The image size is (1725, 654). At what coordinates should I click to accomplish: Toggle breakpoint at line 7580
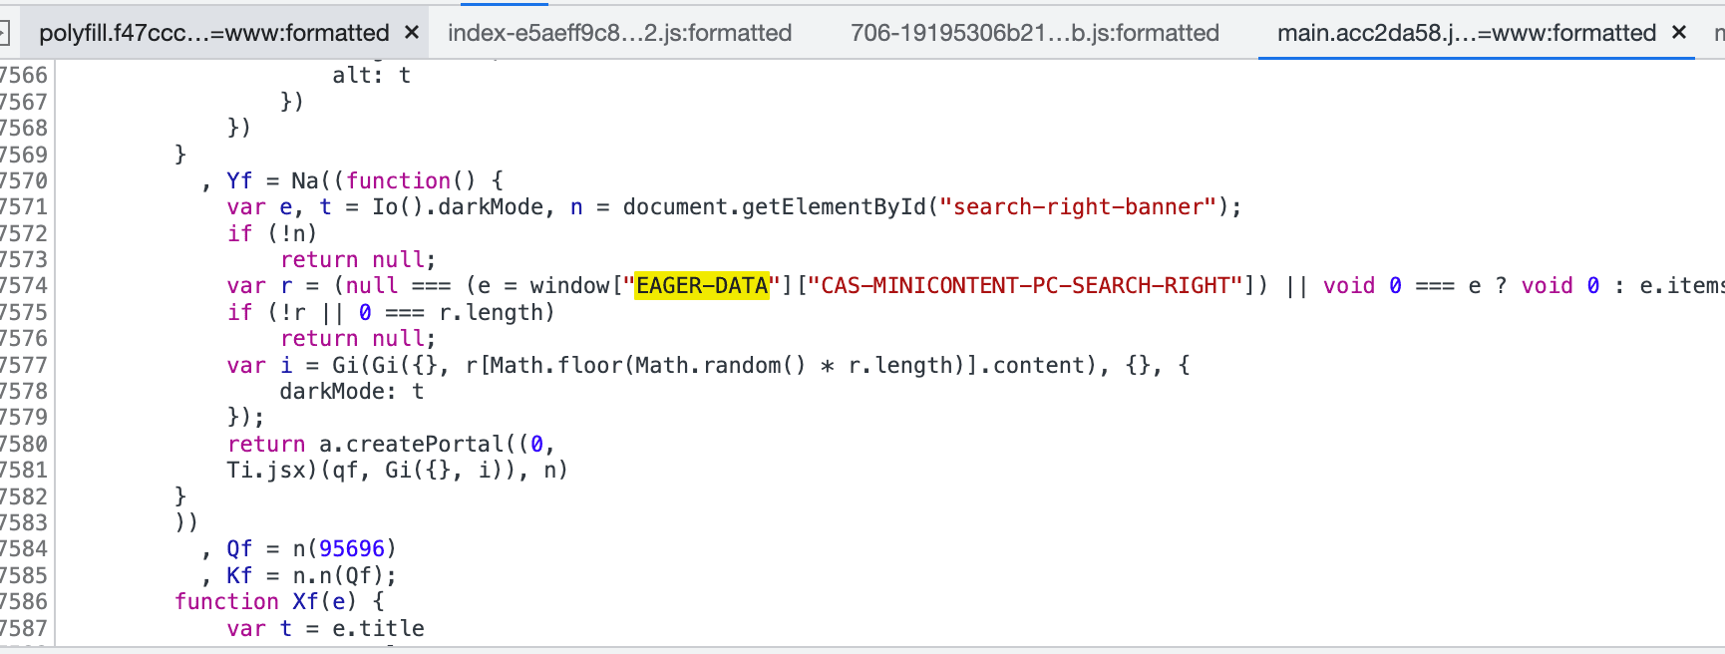[x=24, y=445]
